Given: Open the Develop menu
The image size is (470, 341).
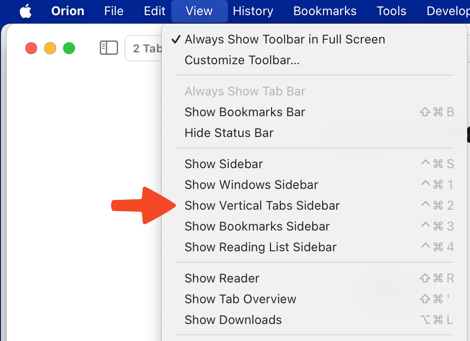Looking at the screenshot, I should 448,11.
